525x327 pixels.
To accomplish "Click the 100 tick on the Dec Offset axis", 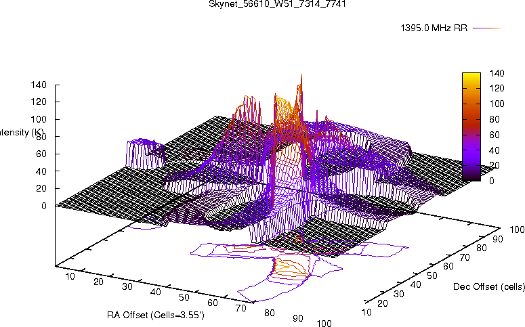I will tap(517, 230).
